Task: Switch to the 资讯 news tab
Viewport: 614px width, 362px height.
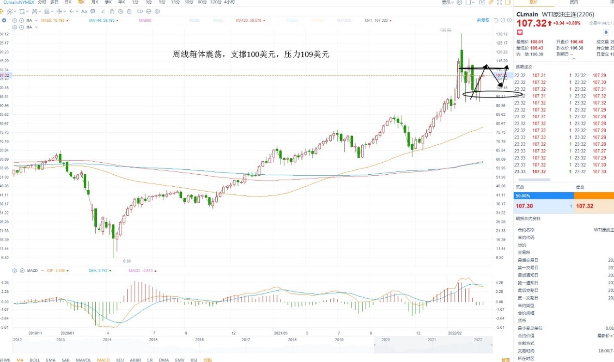Action: (573, 2)
